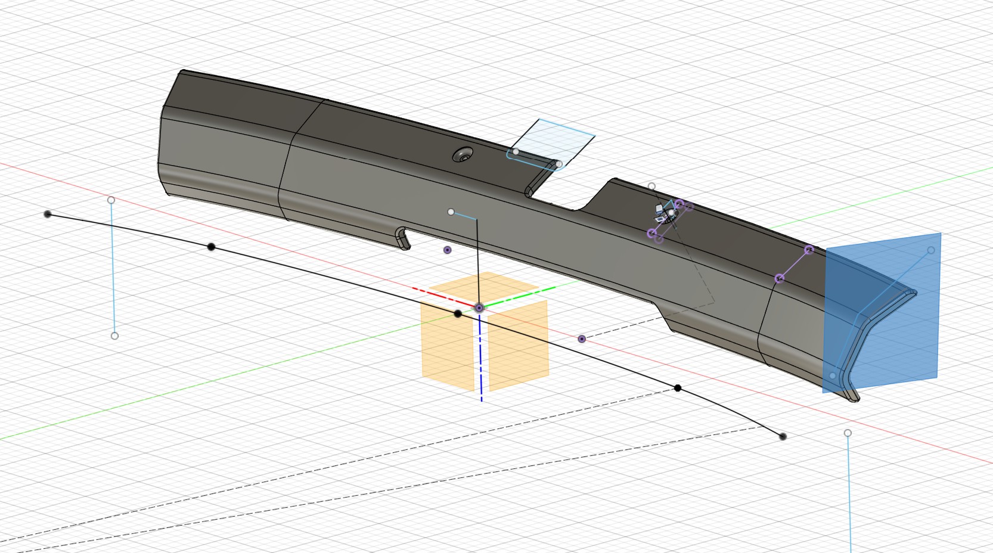Viewport: 993px width, 553px height.
Task: Click the tall light-blue vertical line at the left
Action: (113, 268)
